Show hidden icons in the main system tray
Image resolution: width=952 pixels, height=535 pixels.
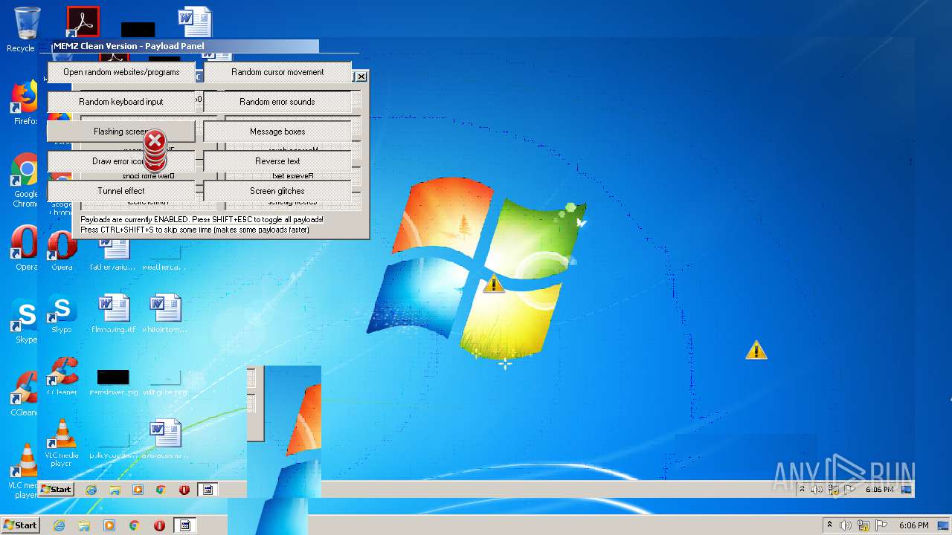coord(829,525)
